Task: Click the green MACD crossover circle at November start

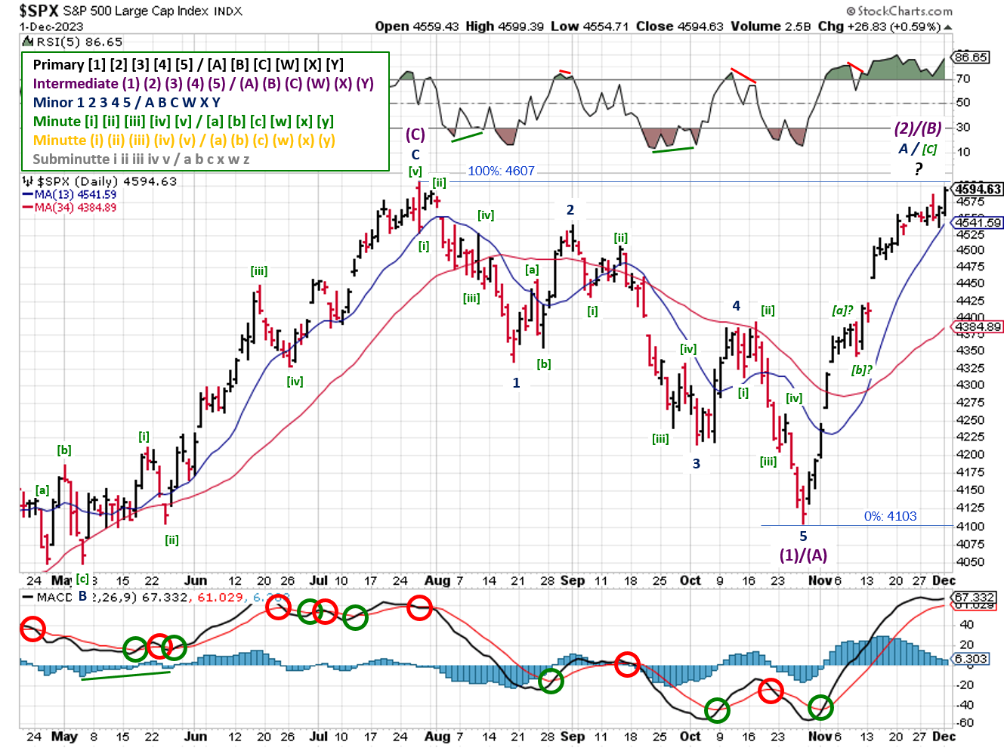Action: pyautogui.click(x=820, y=708)
